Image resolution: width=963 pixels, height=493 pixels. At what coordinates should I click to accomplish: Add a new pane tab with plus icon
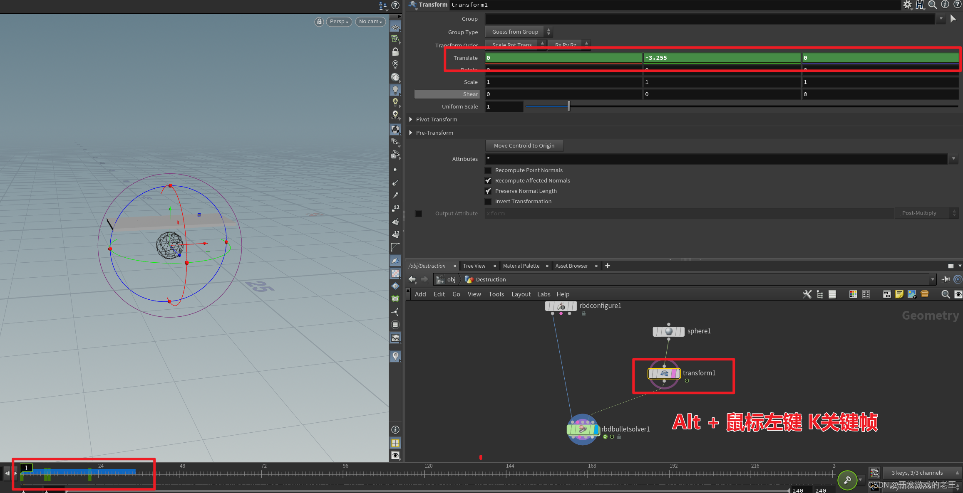(x=607, y=266)
